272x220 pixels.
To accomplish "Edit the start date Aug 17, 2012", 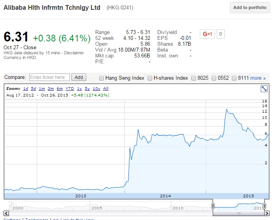I will point(20,95).
